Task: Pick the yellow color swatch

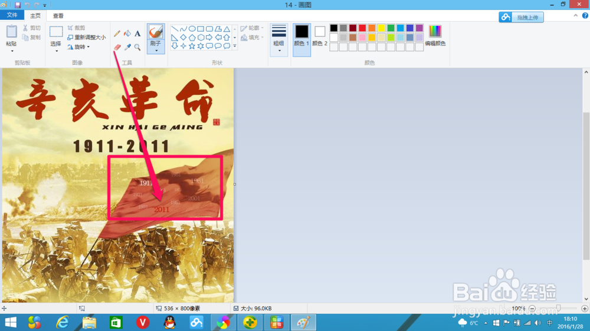Action: point(381,28)
